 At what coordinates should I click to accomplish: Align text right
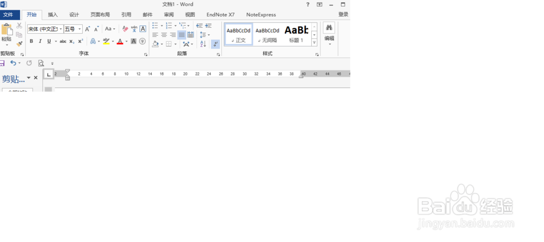(x=173, y=35)
